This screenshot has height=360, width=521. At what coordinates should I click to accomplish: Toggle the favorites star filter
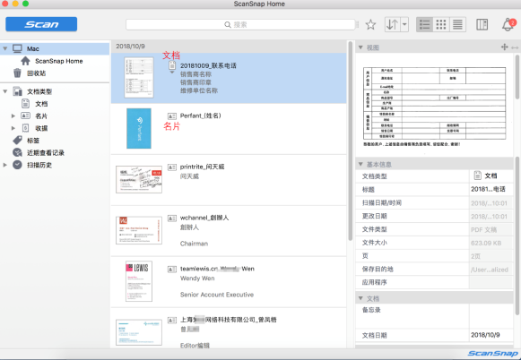[x=370, y=24]
